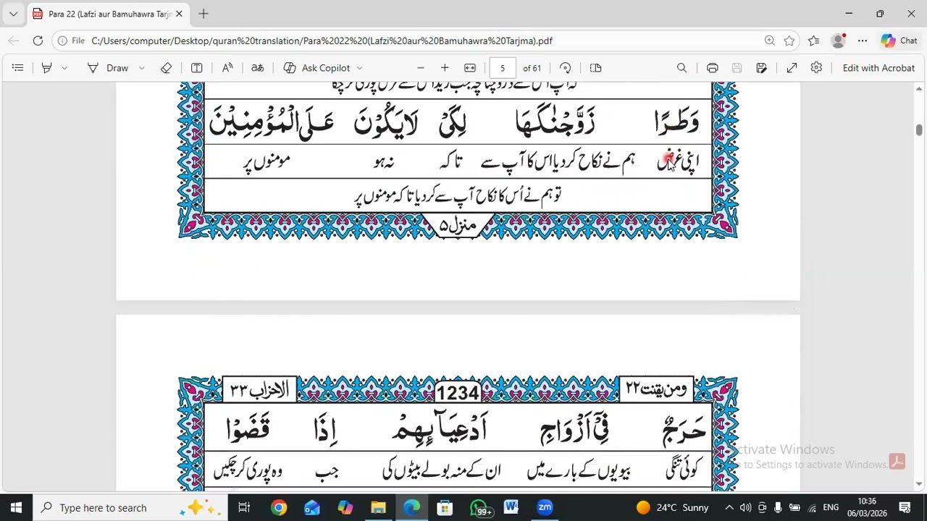The image size is (927, 521).
Task: Click the scrollbar down arrow
Action: [919, 484]
